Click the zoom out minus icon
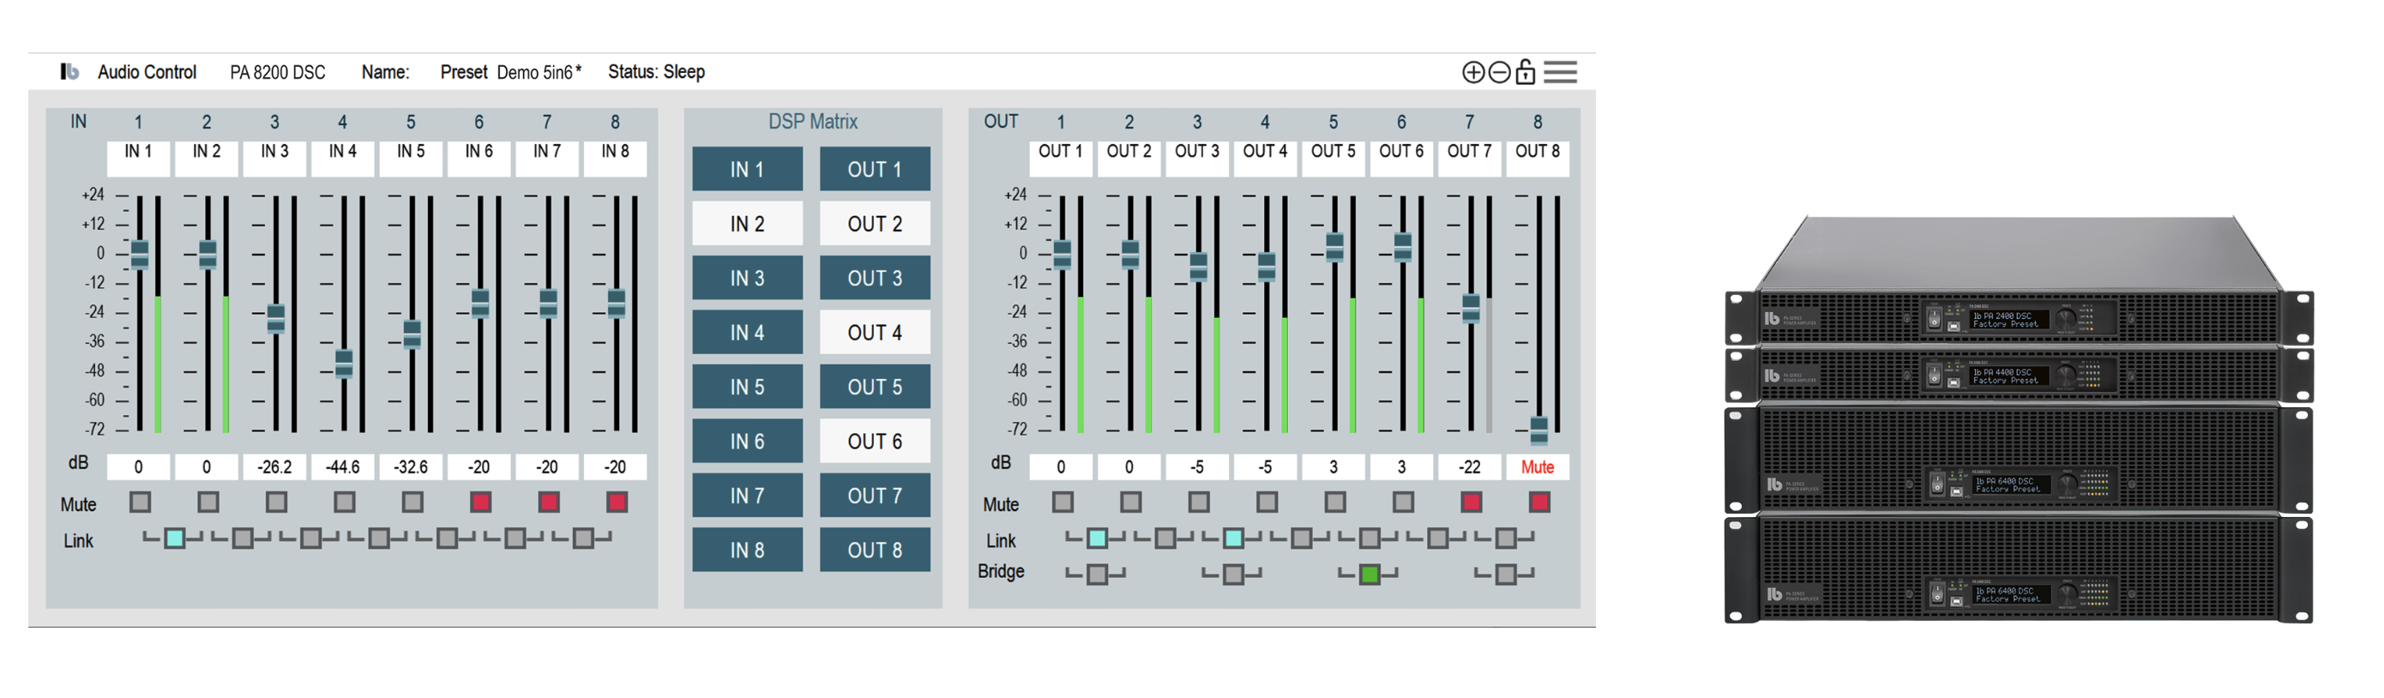The height and width of the screenshot is (698, 2384). [1499, 72]
